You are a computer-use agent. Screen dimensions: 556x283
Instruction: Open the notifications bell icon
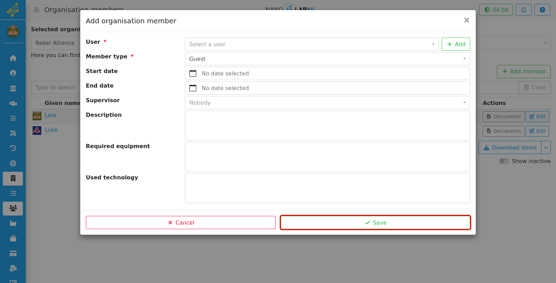[x=523, y=10]
